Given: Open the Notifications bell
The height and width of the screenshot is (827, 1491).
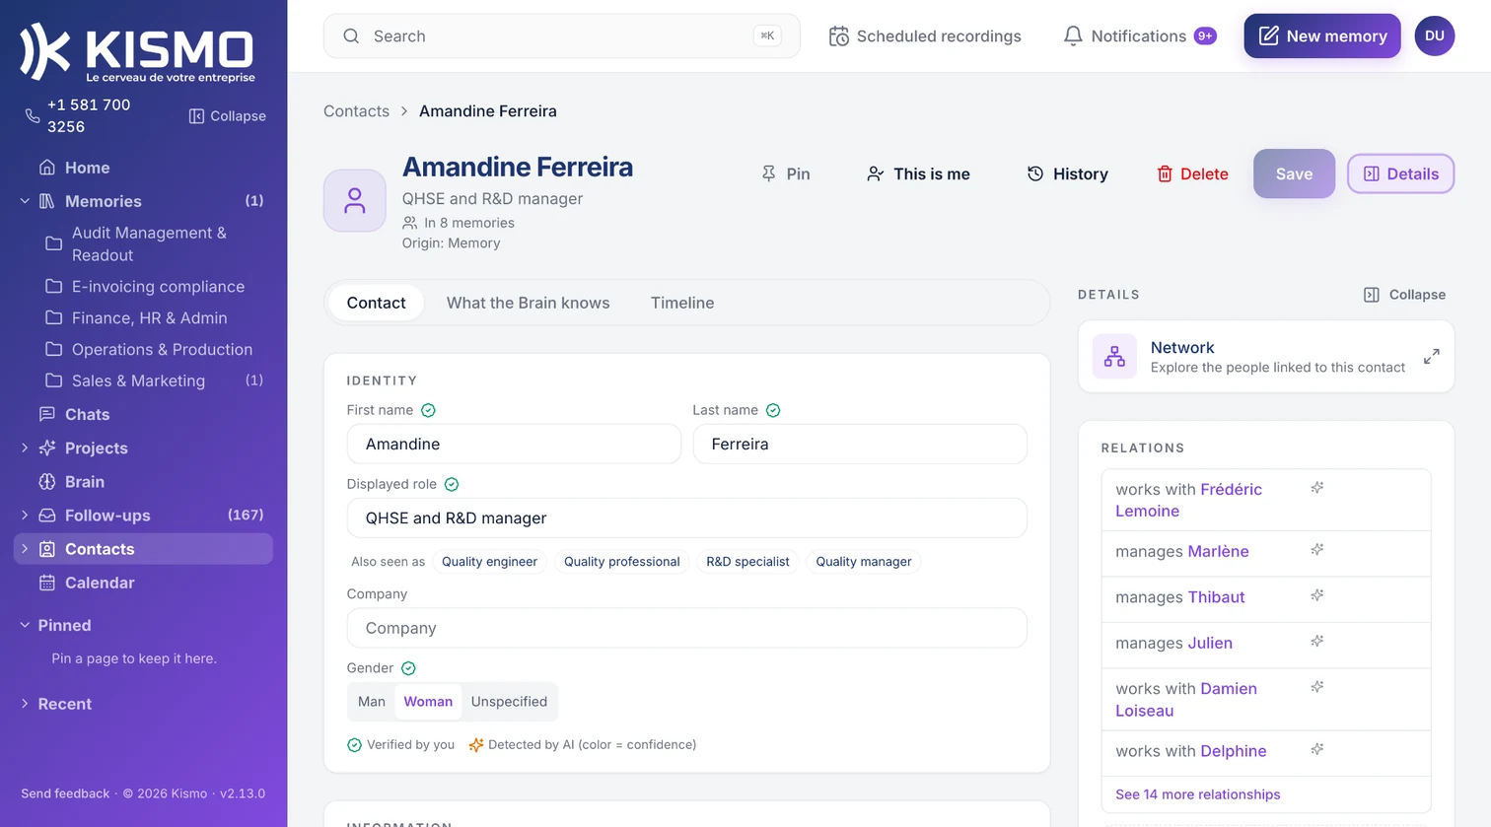Looking at the screenshot, I should point(1073,36).
